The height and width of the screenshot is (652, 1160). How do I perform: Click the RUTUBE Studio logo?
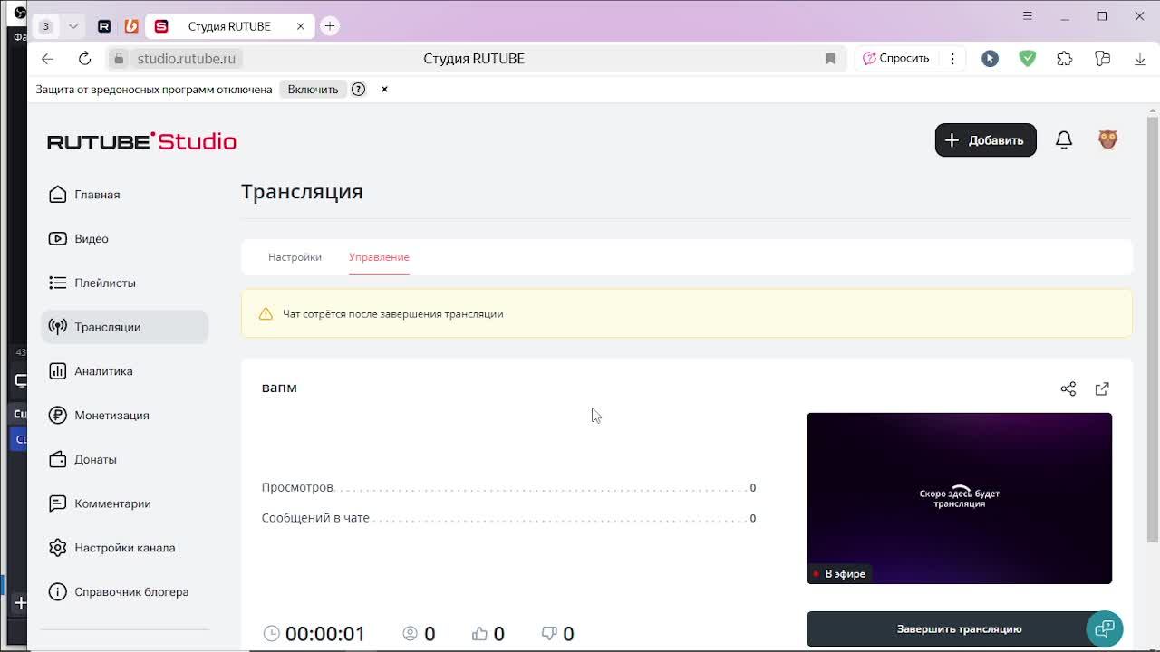tap(141, 141)
